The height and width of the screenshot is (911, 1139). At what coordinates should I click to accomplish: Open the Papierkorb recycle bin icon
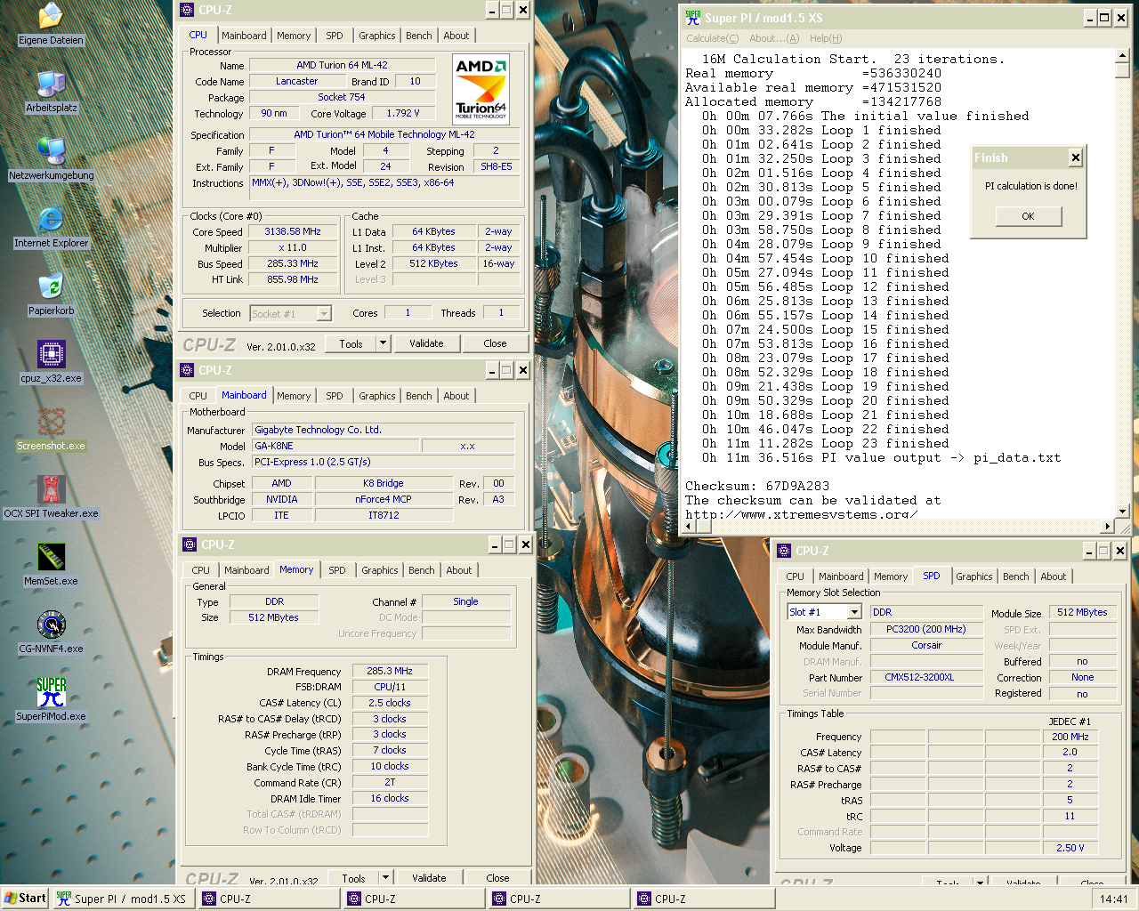click(x=51, y=286)
